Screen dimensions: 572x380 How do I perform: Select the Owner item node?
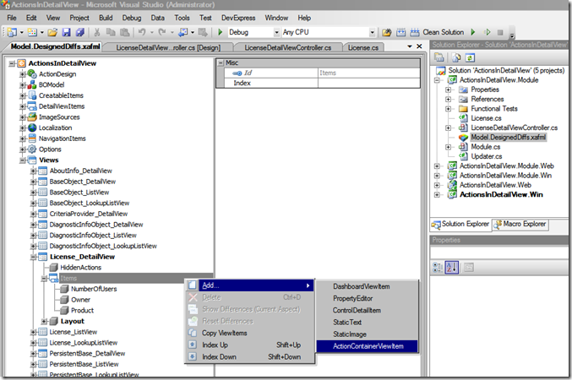point(80,300)
